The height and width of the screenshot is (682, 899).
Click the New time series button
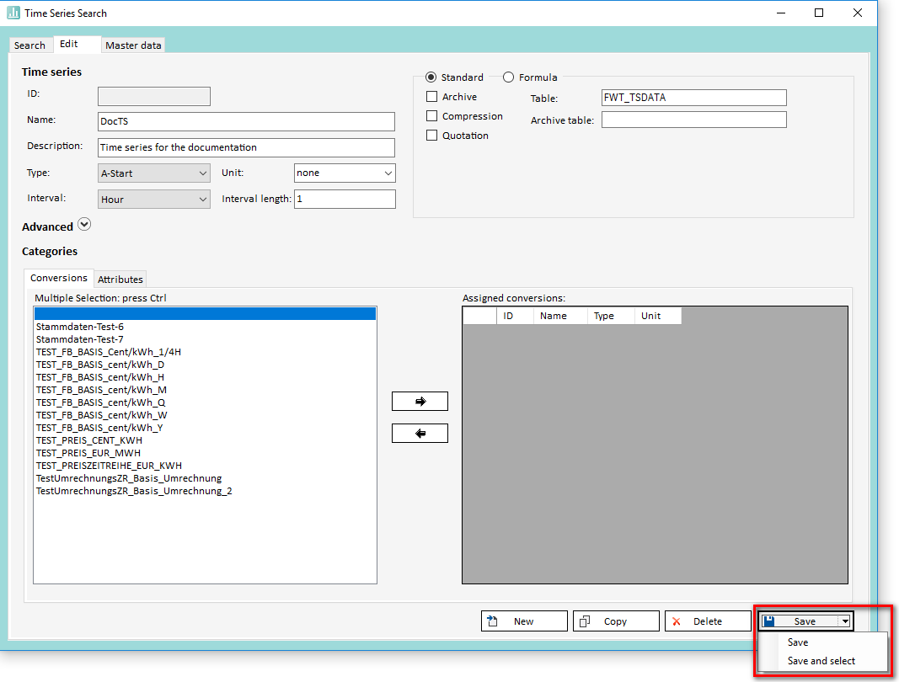pos(524,621)
